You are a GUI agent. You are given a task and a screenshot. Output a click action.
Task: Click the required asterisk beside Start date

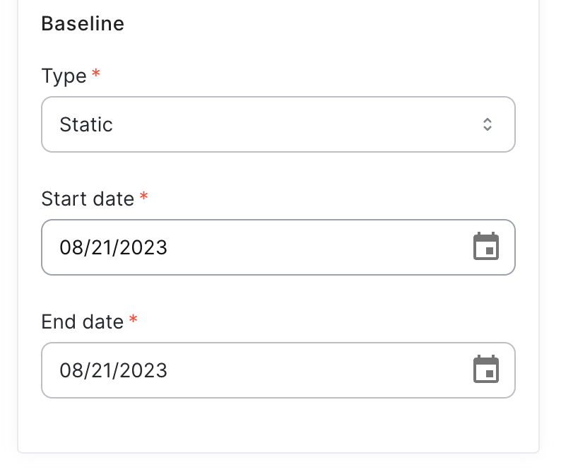(144, 196)
